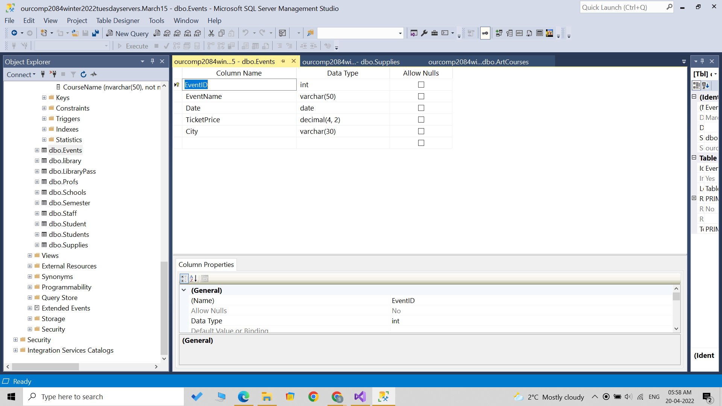Toggle Allow Nulls for EventName
Screen dimensions: 722x406
(421, 97)
